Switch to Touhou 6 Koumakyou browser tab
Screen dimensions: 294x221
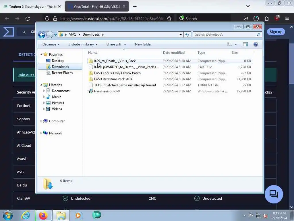click(32, 7)
